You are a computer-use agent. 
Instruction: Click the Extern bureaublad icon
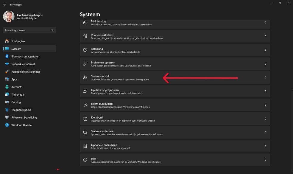(85, 105)
